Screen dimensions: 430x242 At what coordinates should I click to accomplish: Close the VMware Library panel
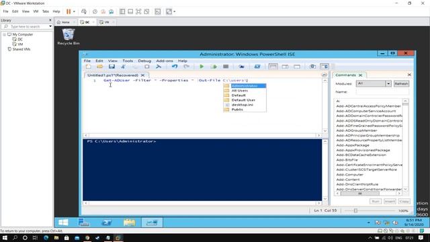click(x=50, y=20)
